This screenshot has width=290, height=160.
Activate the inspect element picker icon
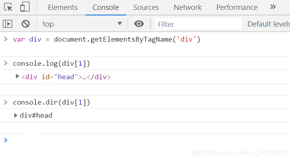(8, 7)
